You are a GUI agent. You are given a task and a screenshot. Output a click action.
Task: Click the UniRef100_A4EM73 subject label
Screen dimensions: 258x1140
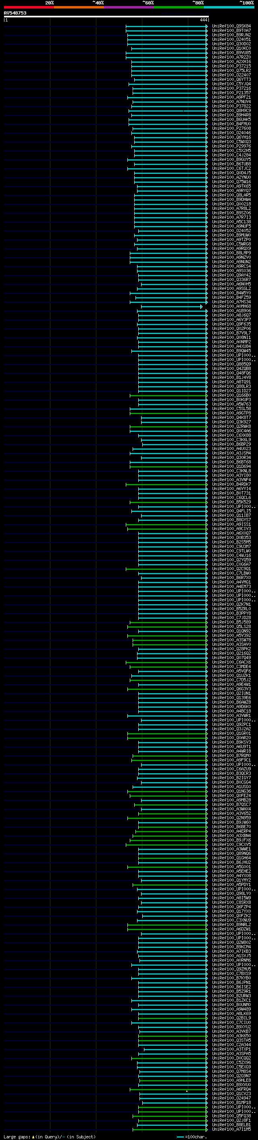click(x=231, y=587)
